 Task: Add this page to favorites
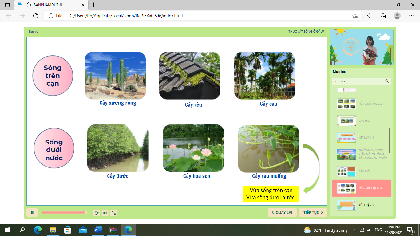pyautogui.click(x=355, y=16)
